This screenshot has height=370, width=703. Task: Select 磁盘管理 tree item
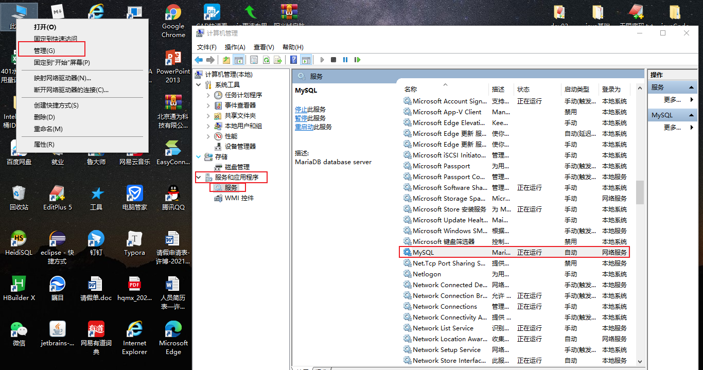(x=232, y=167)
